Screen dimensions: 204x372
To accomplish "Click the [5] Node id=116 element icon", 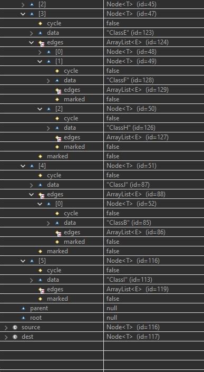I will (x=32, y=261).
